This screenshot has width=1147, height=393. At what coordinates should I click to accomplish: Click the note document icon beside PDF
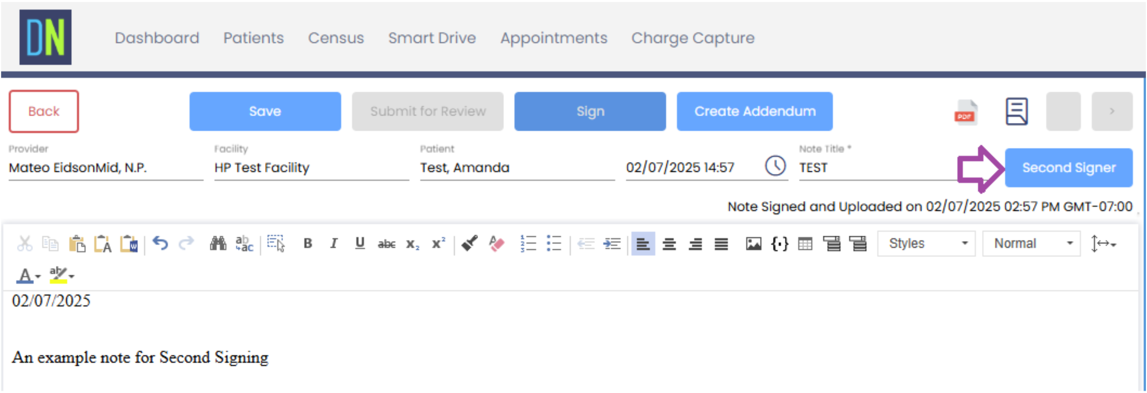coord(1016,111)
